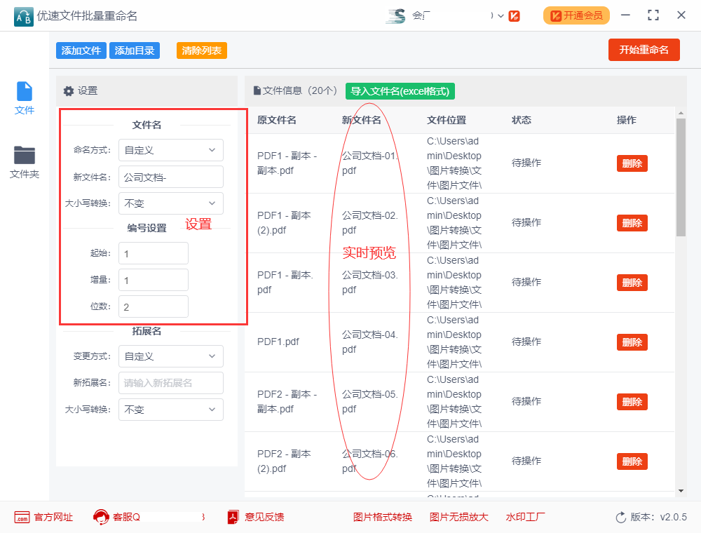Screen dimensions: 701x533
Task: Click the VIP icon in the title bar
Action: point(514,15)
